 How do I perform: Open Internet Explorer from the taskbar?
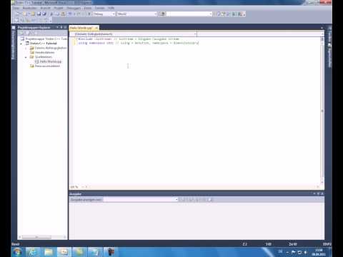[x=33, y=252]
